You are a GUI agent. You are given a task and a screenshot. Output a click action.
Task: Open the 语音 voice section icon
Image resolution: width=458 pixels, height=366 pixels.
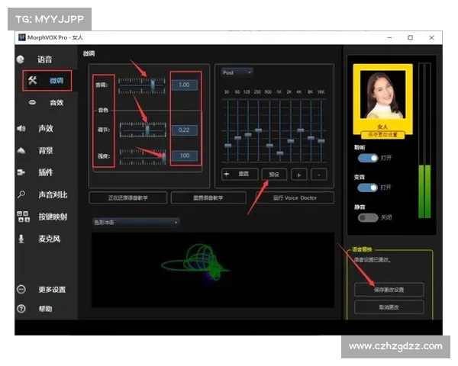click(x=21, y=59)
